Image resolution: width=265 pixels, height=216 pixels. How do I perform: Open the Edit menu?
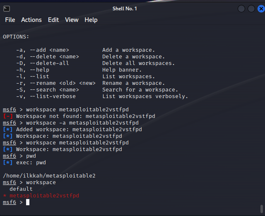tap(53, 20)
